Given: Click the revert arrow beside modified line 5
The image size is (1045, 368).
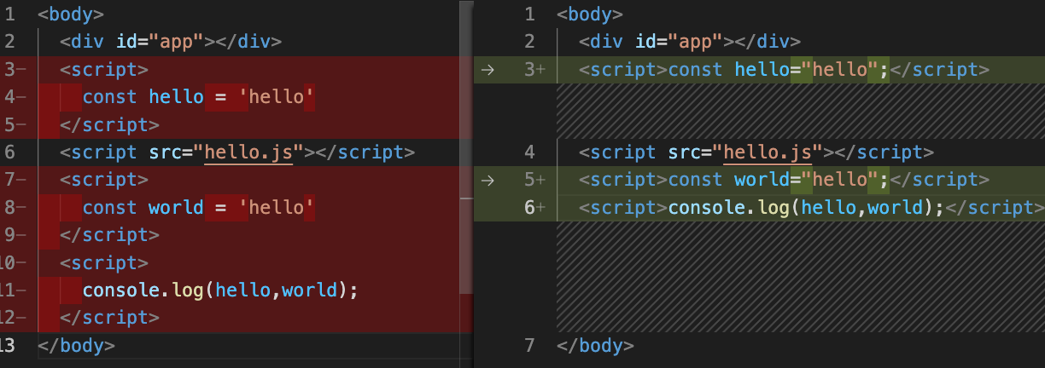Looking at the screenshot, I should (x=487, y=180).
